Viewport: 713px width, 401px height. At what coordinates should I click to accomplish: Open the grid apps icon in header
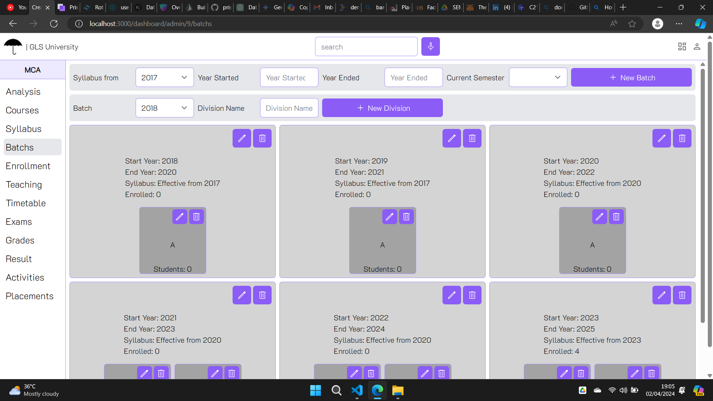pos(682,46)
